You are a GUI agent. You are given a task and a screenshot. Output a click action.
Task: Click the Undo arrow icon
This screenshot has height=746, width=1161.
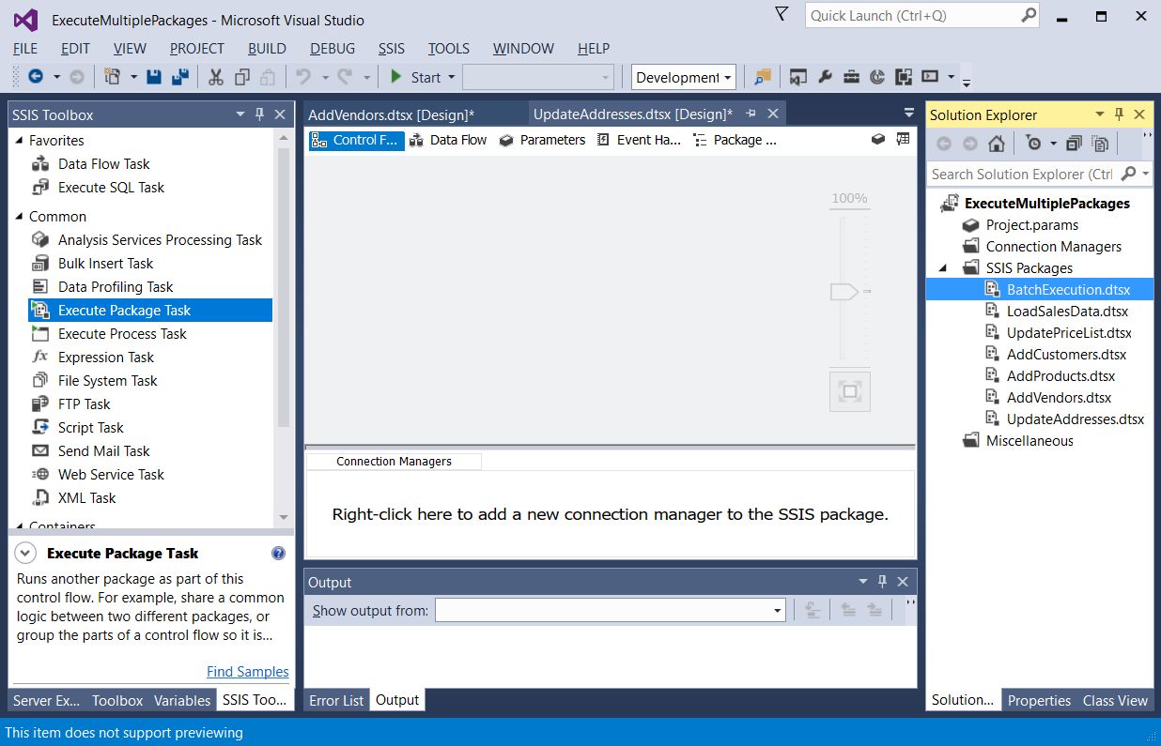click(x=302, y=77)
